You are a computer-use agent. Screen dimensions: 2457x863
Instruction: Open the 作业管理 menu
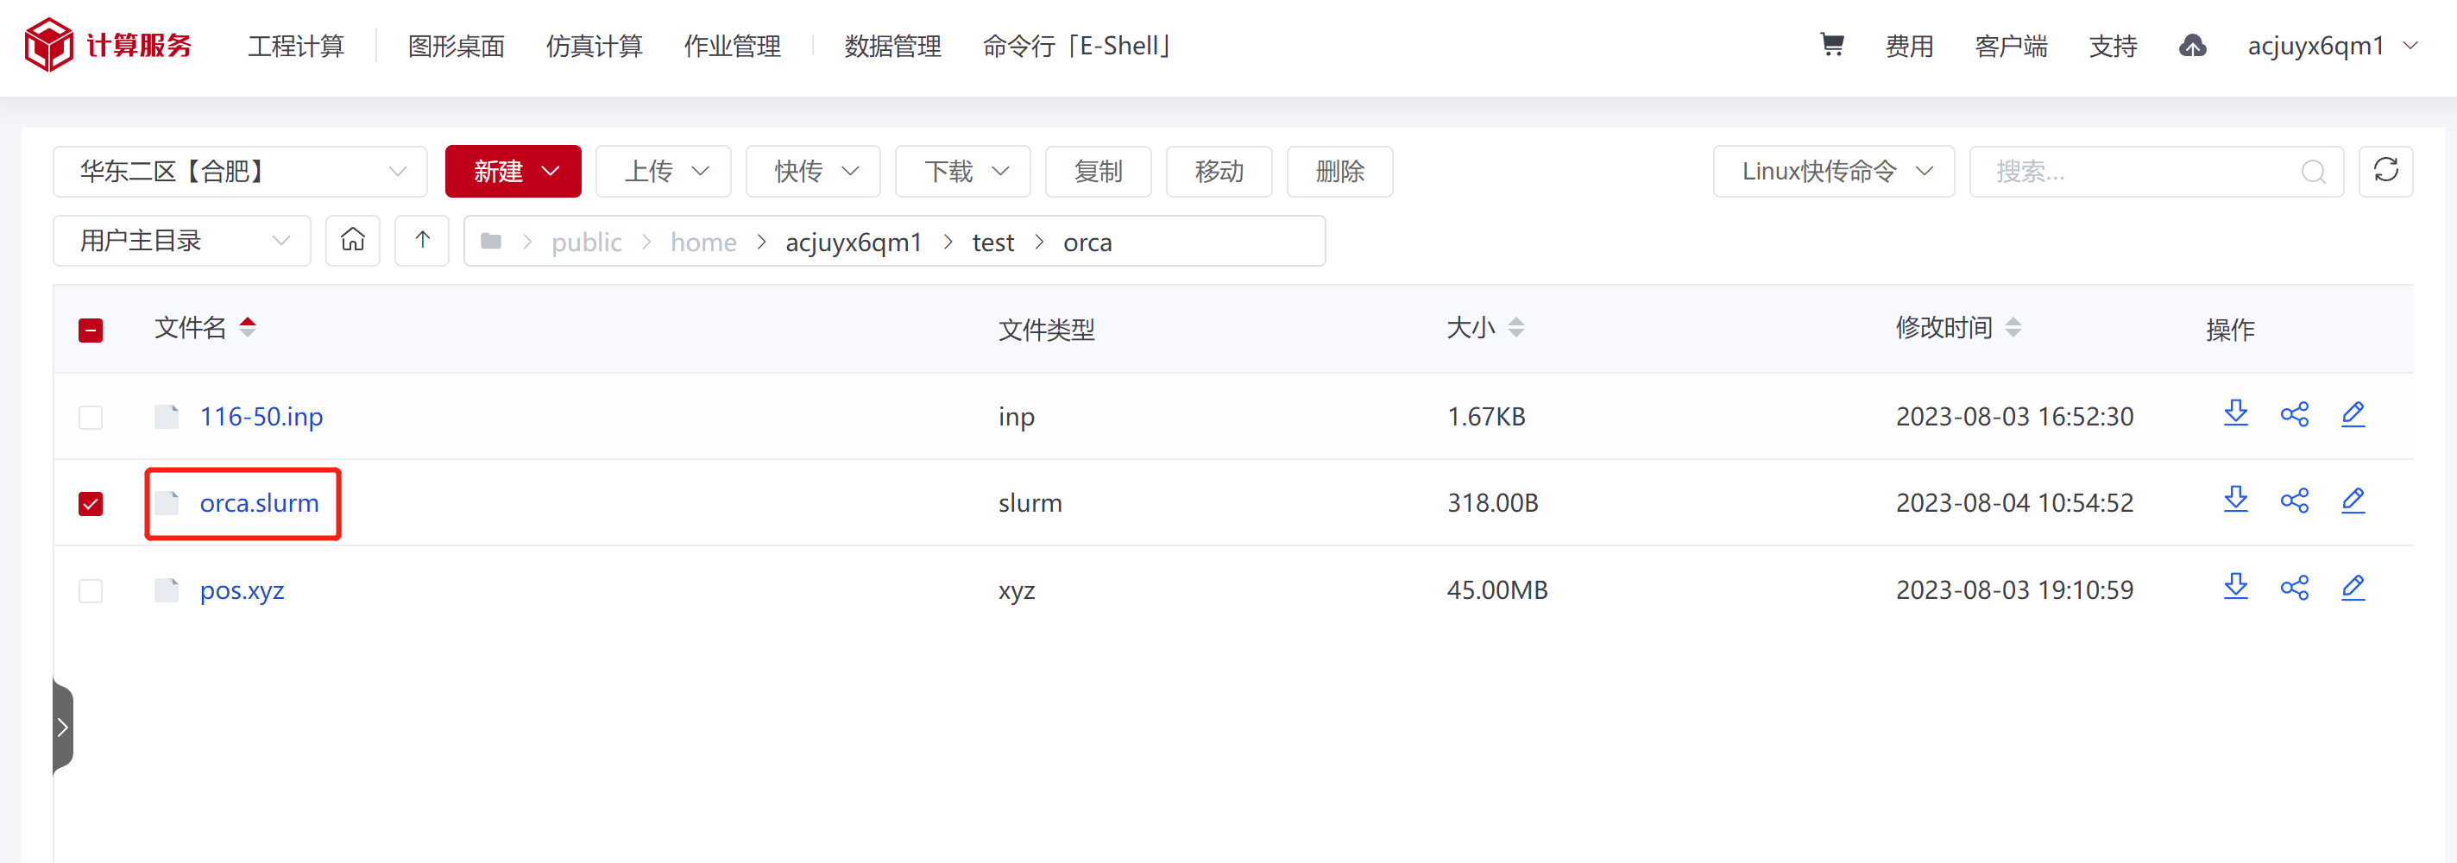pyautogui.click(x=733, y=45)
